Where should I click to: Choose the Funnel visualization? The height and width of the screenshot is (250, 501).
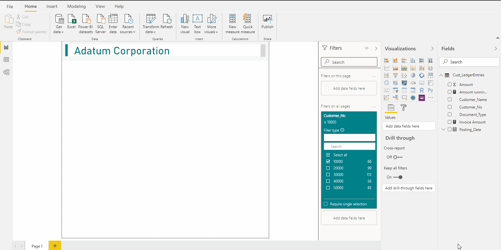click(395, 75)
